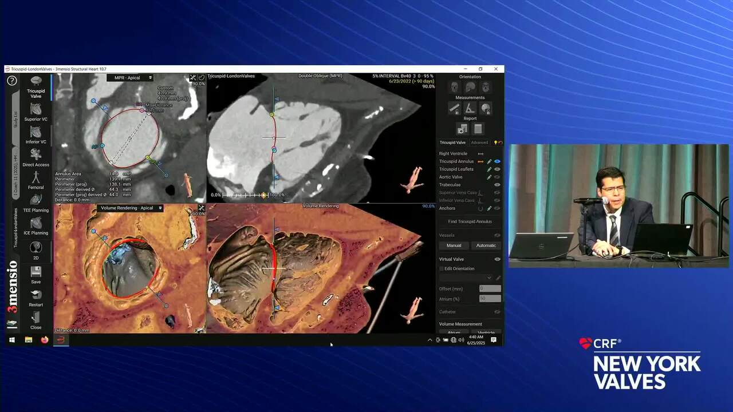The height and width of the screenshot is (412, 733).
Task: Open Firefox from the taskbar
Action: (x=44, y=340)
